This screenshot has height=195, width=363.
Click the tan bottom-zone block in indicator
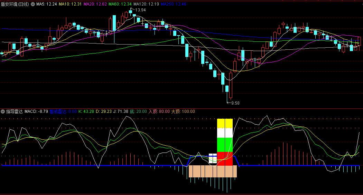(x=213, y=171)
